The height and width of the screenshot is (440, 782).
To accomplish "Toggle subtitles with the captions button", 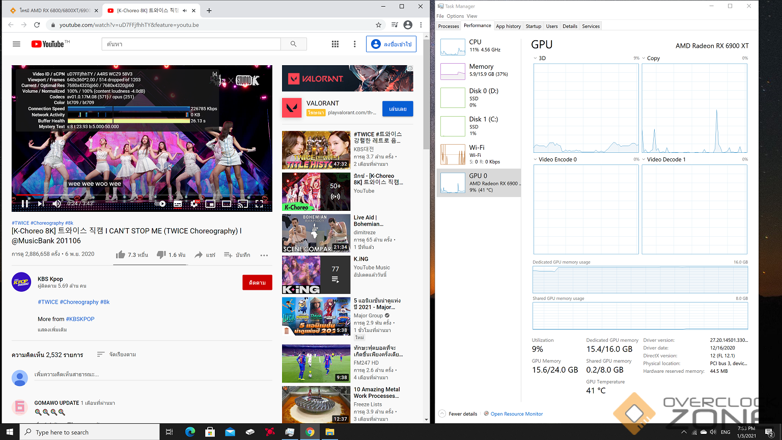I will (178, 204).
